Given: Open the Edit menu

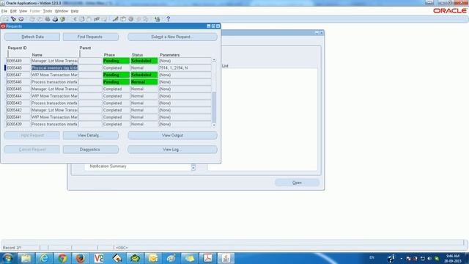Looking at the screenshot, I should [x=13, y=11].
